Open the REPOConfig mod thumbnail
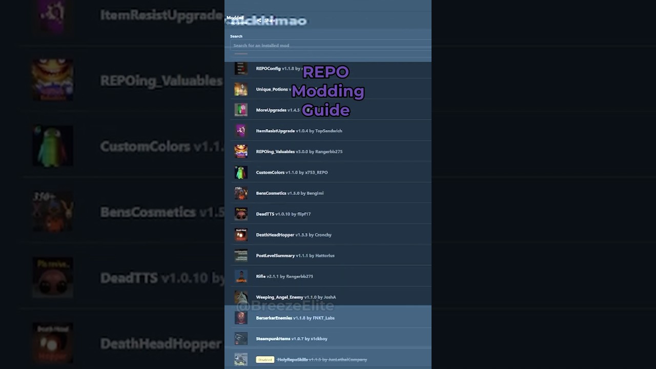The height and width of the screenshot is (369, 656). click(241, 68)
